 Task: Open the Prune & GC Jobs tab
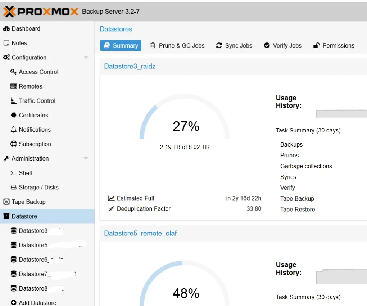177,45
